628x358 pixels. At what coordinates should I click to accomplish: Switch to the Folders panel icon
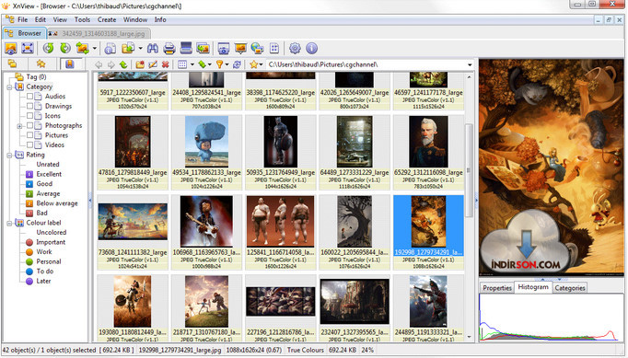pyautogui.click(x=12, y=64)
